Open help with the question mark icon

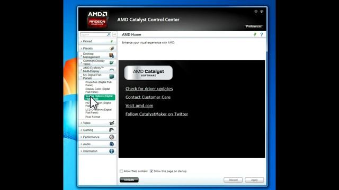262,34
